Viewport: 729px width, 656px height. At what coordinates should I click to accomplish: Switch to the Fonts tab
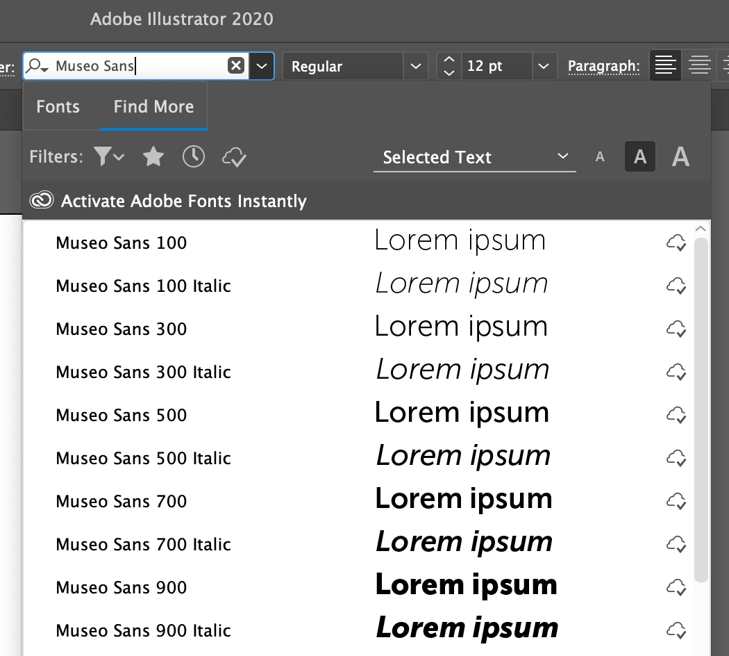pyautogui.click(x=58, y=106)
